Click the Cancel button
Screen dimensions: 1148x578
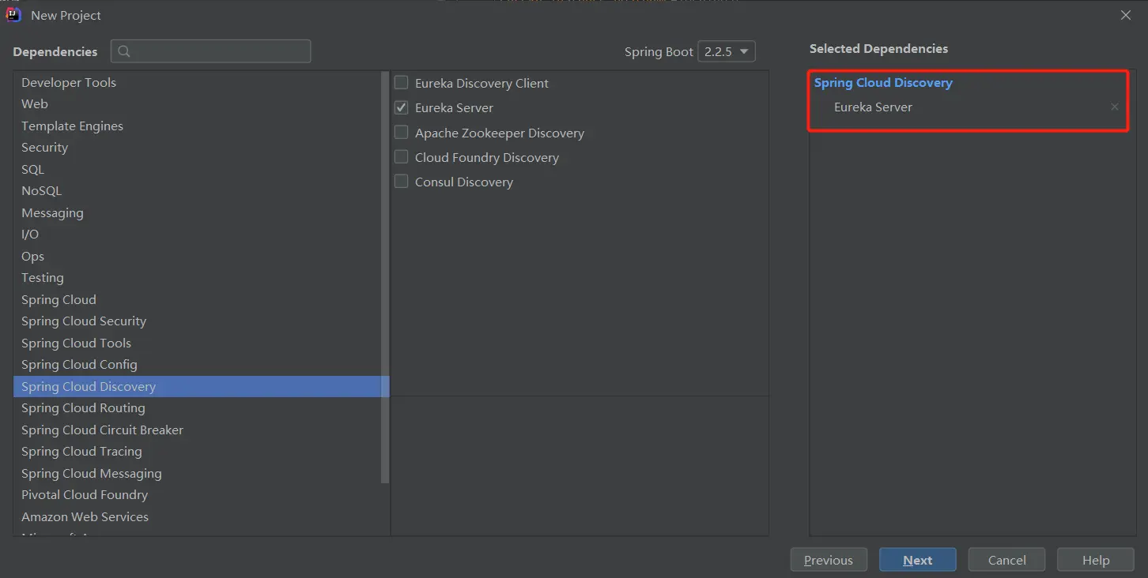point(1006,560)
